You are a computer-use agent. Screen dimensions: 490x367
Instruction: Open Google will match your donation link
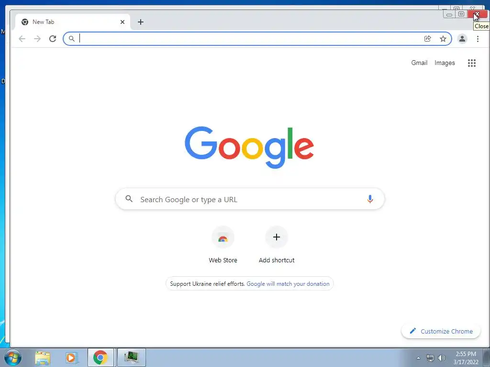pyautogui.click(x=288, y=284)
